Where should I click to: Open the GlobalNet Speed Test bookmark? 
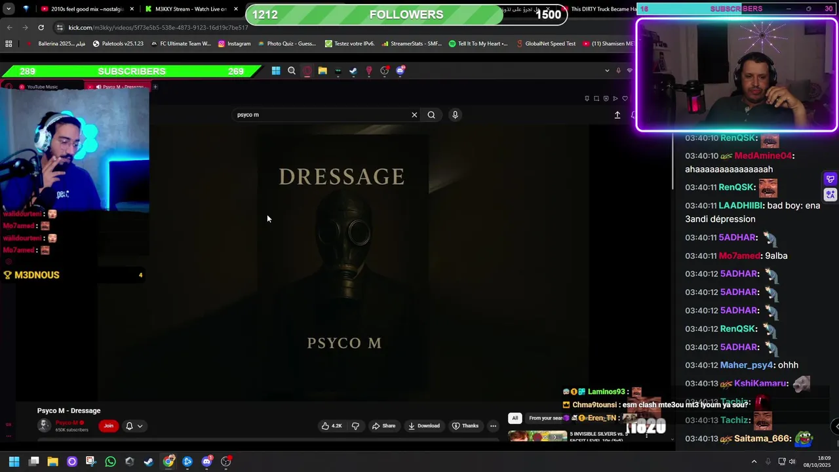point(545,44)
